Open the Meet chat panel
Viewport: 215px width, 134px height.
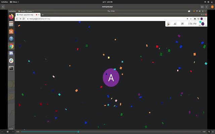[x=182, y=23]
